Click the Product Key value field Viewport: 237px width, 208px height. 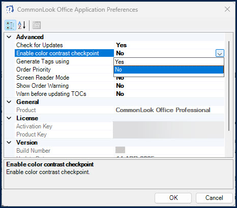[x=169, y=134]
